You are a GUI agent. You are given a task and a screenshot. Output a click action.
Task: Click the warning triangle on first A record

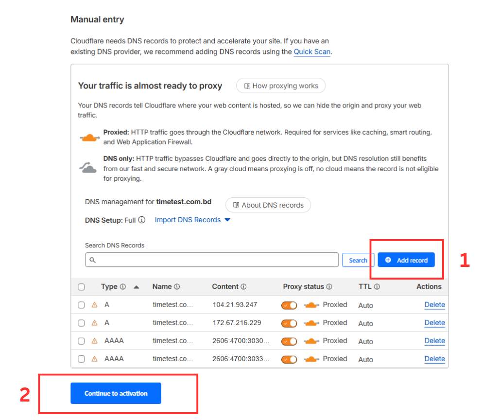(95, 305)
